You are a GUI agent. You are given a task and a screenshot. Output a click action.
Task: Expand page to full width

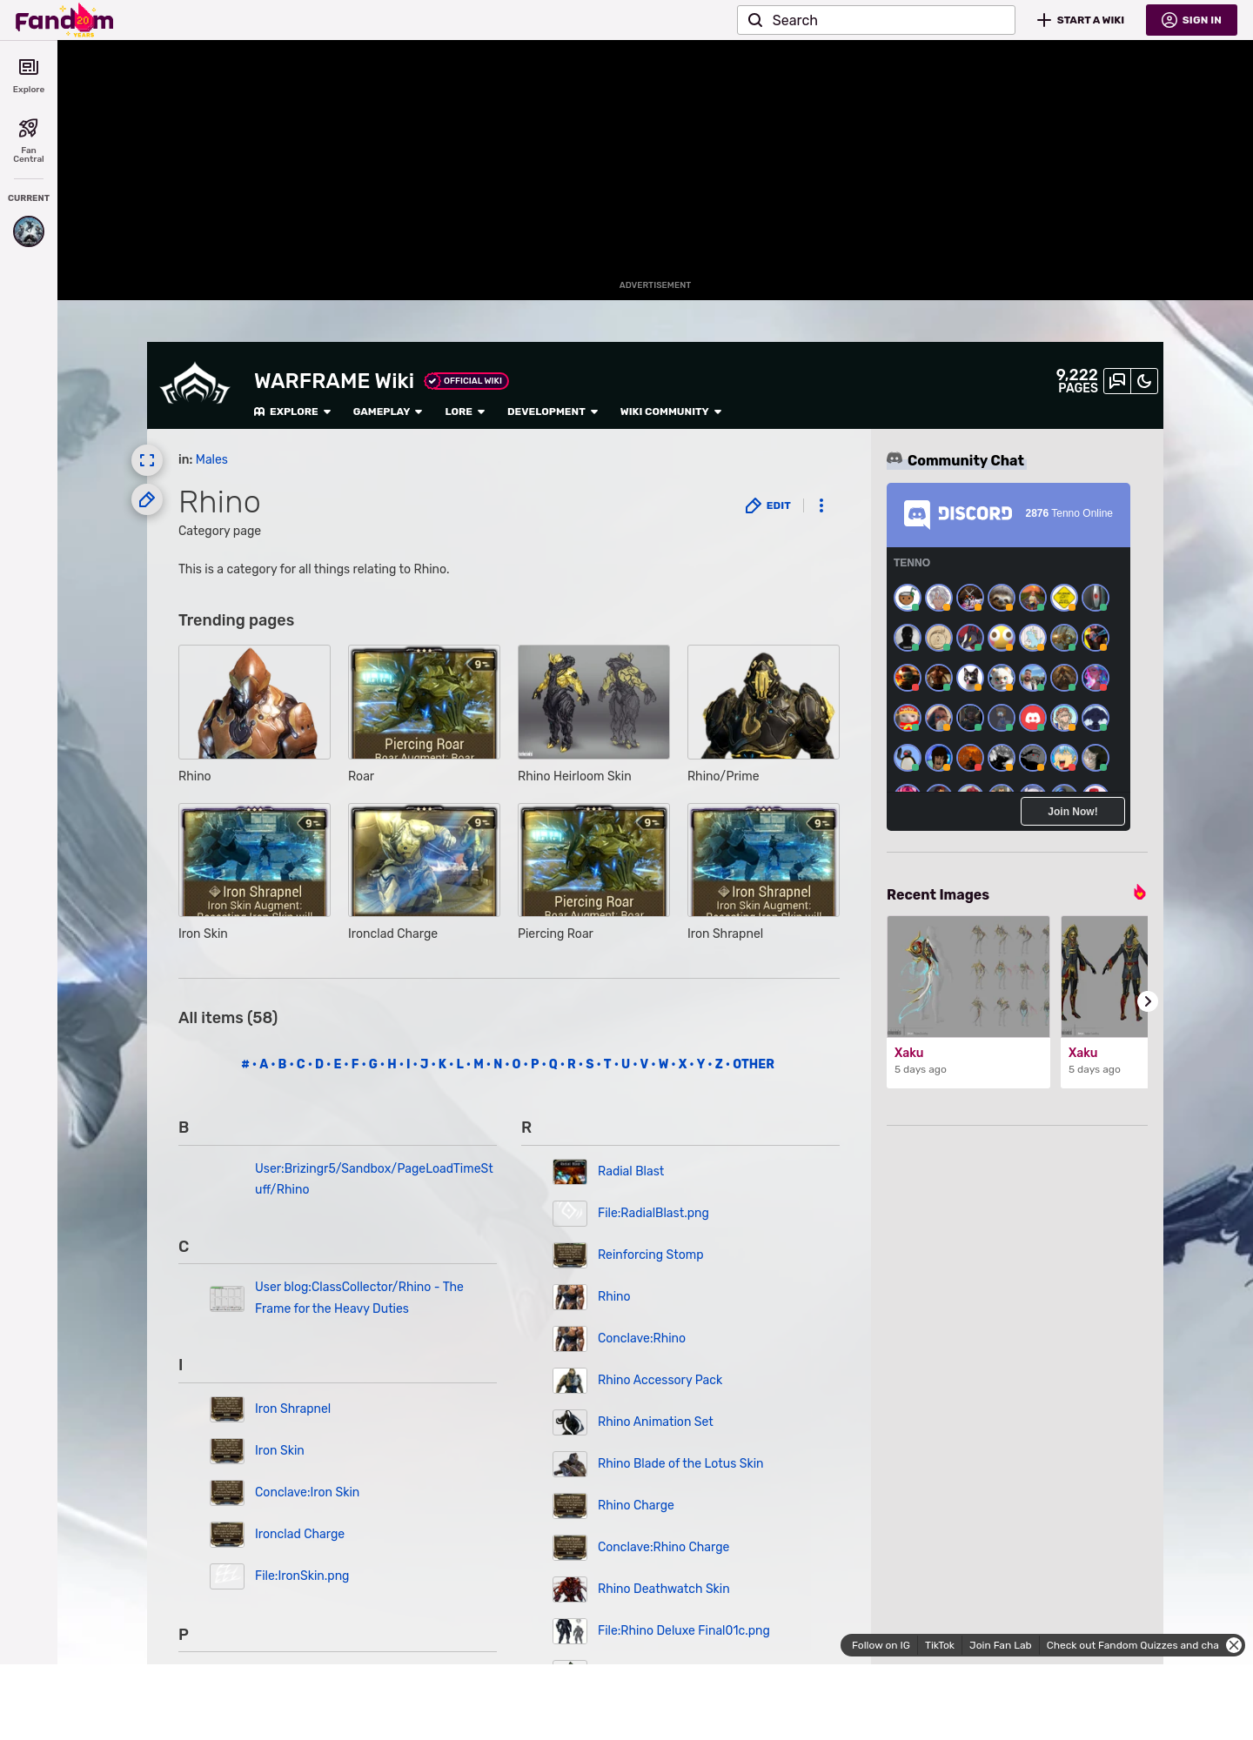click(x=147, y=460)
